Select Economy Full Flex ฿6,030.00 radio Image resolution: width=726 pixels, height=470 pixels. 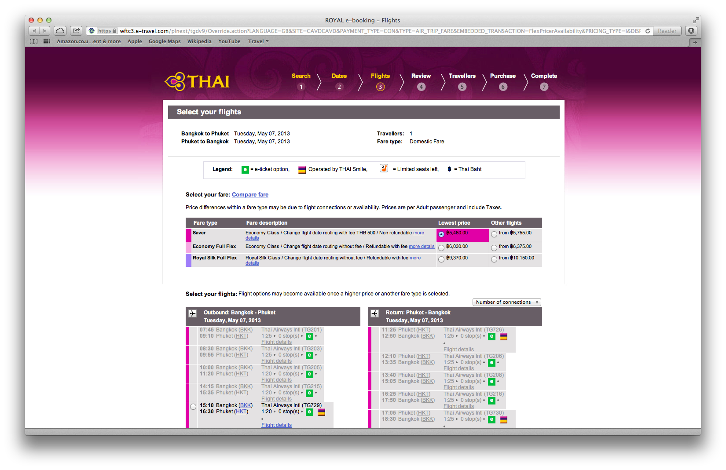[x=441, y=248]
